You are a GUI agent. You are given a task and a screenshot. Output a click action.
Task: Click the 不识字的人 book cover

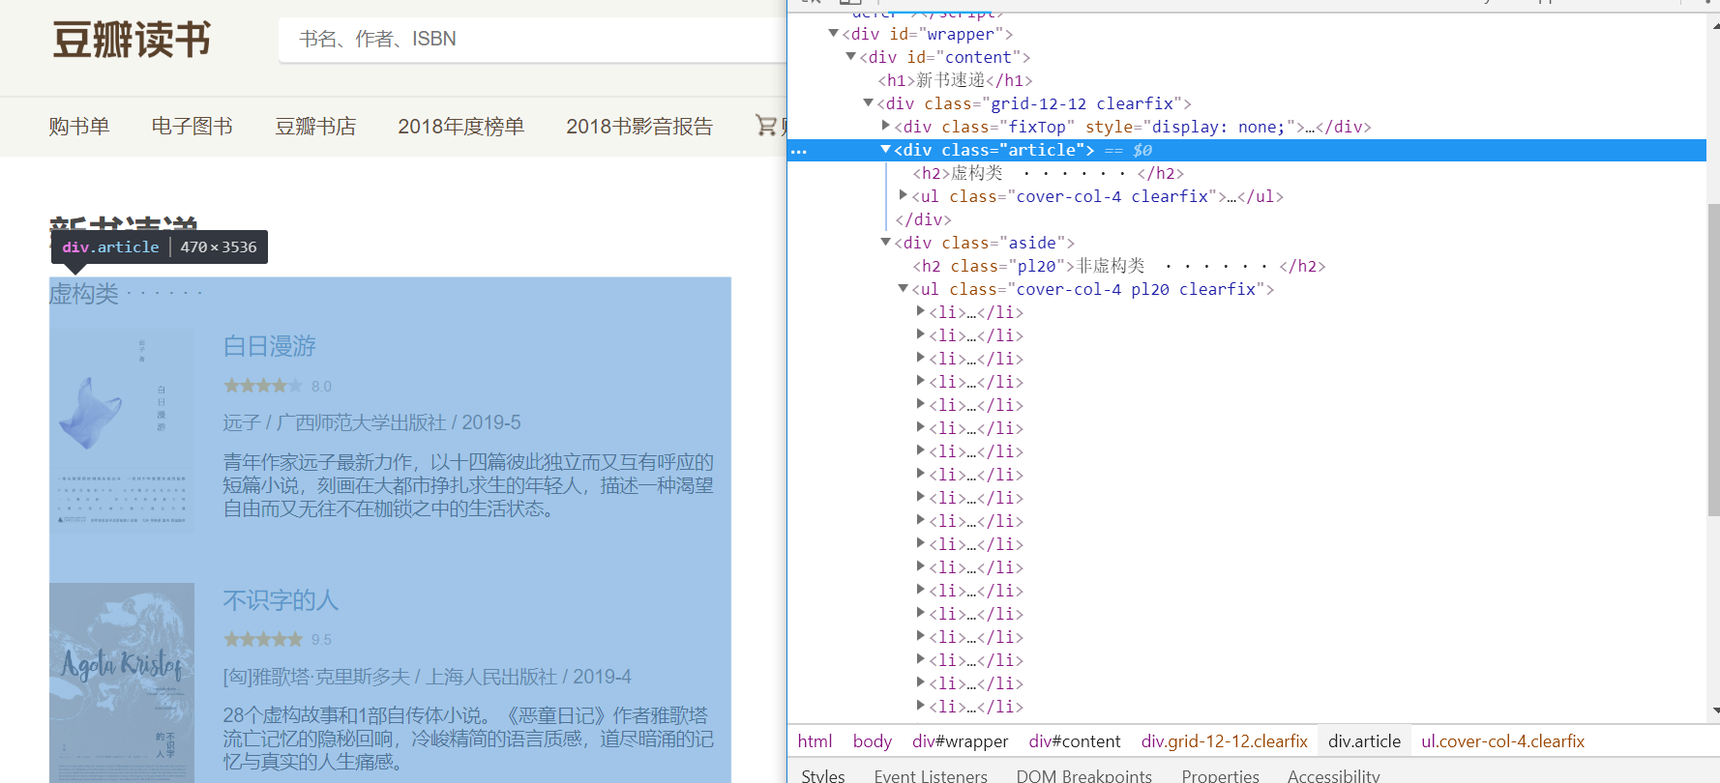tap(122, 682)
